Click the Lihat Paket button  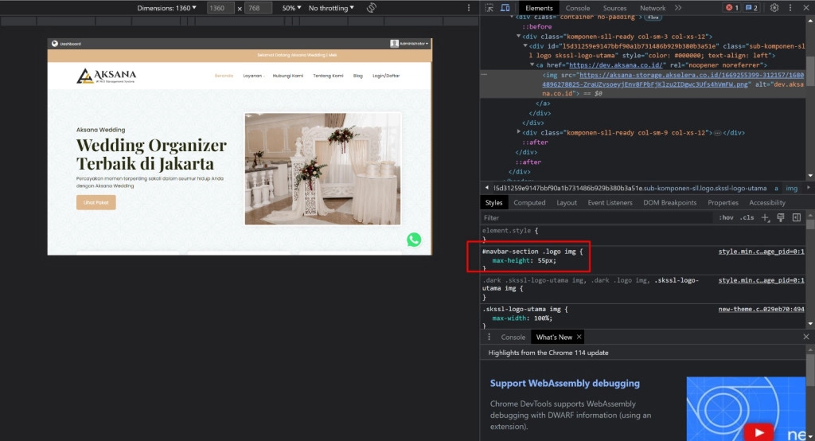[96, 202]
